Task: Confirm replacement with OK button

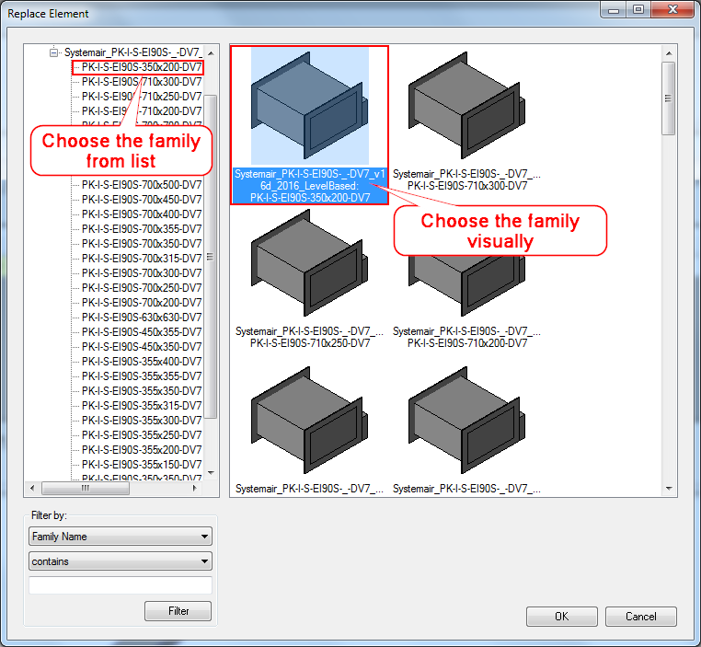Action: tap(561, 617)
